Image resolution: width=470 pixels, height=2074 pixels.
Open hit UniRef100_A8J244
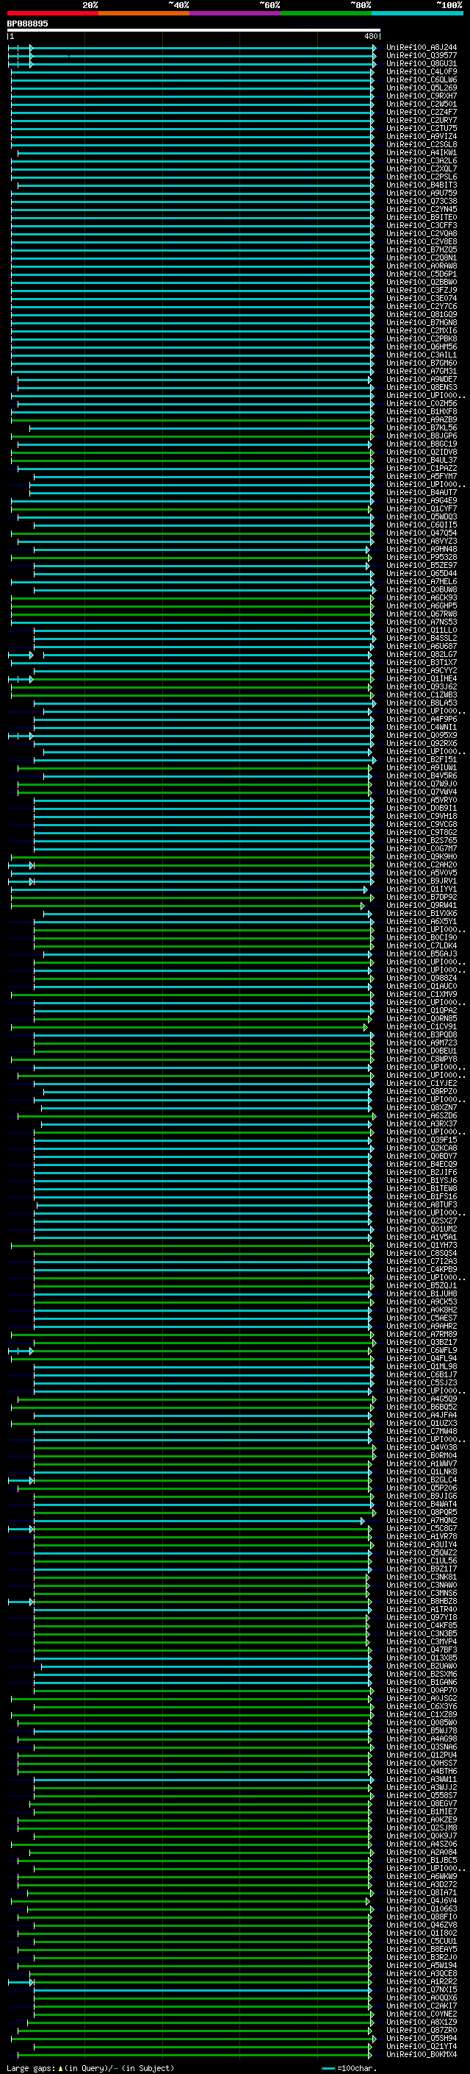pos(422,48)
